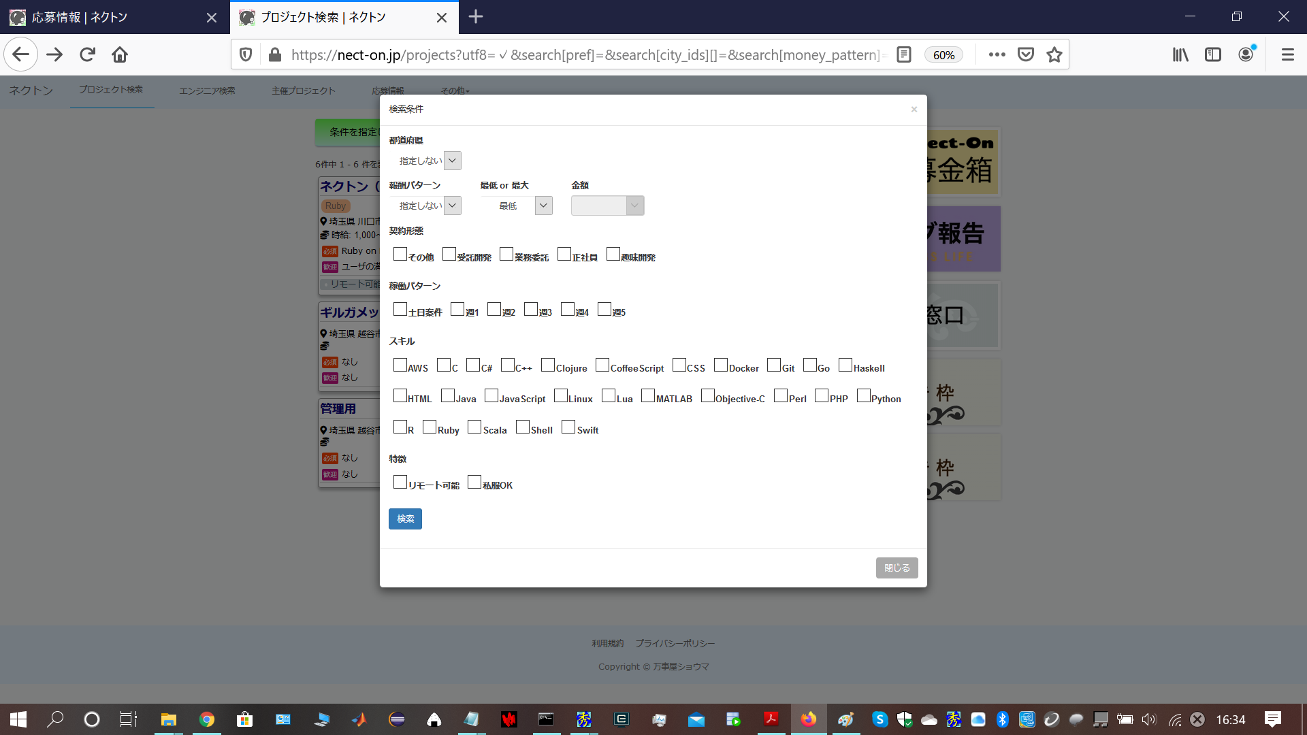Save page to Pocket icon

pos(1026,54)
